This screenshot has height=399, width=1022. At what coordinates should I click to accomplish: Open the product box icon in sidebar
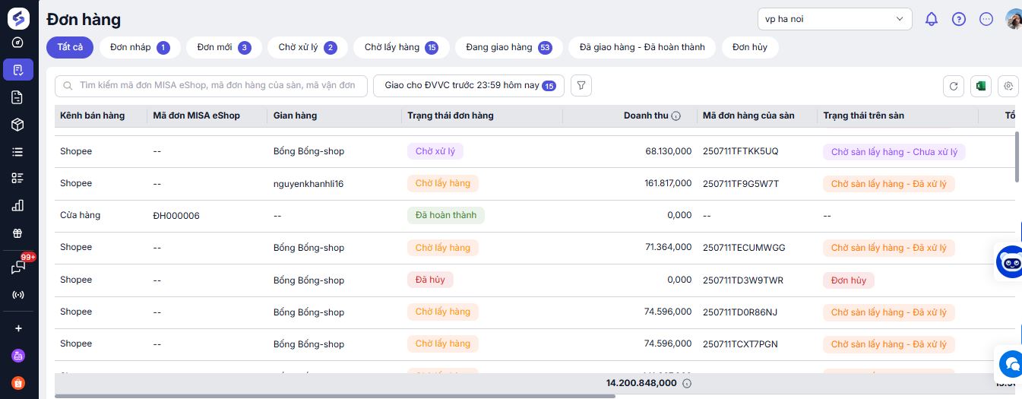coord(18,125)
